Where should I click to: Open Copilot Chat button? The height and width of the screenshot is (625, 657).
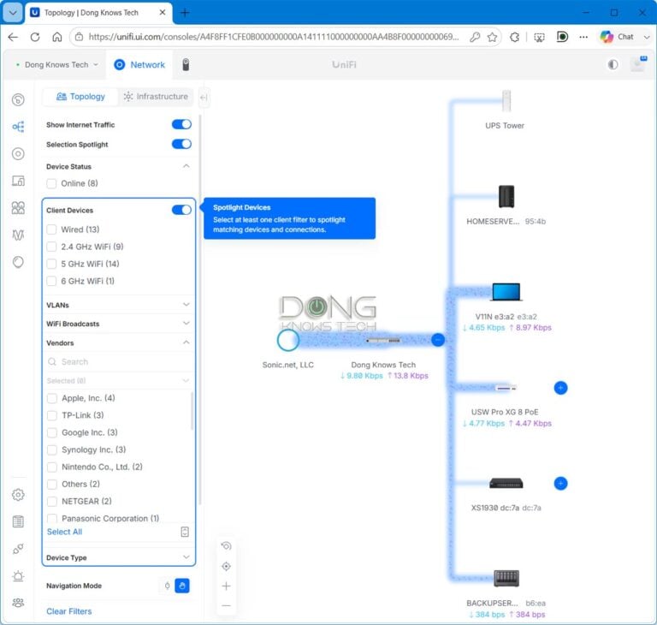click(x=617, y=37)
